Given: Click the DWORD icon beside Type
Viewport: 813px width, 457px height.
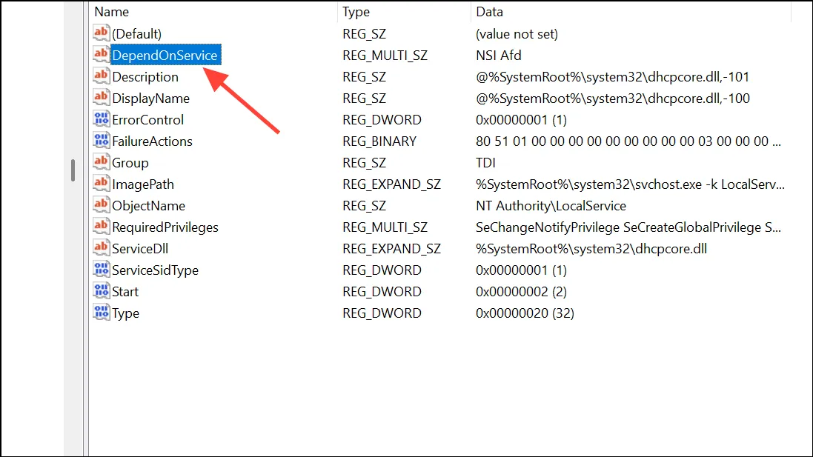Looking at the screenshot, I should (101, 313).
